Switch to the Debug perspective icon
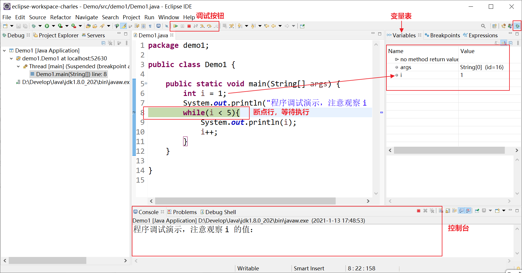Image resolution: width=522 pixels, height=273 pixels. (x=517, y=26)
